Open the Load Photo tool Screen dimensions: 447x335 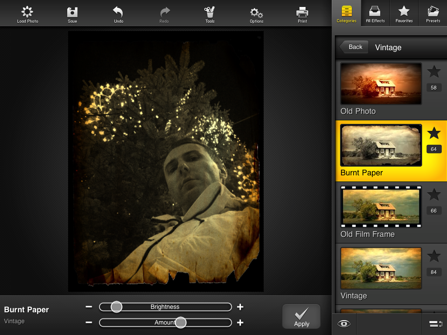tap(28, 14)
